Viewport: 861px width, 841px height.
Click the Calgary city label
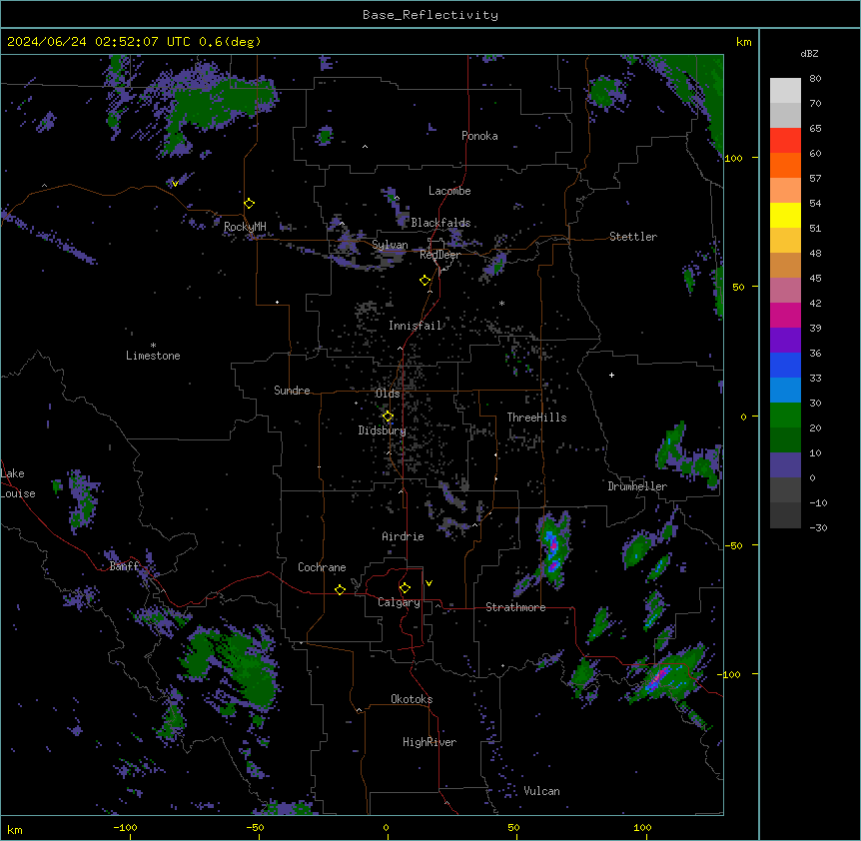tap(399, 602)
